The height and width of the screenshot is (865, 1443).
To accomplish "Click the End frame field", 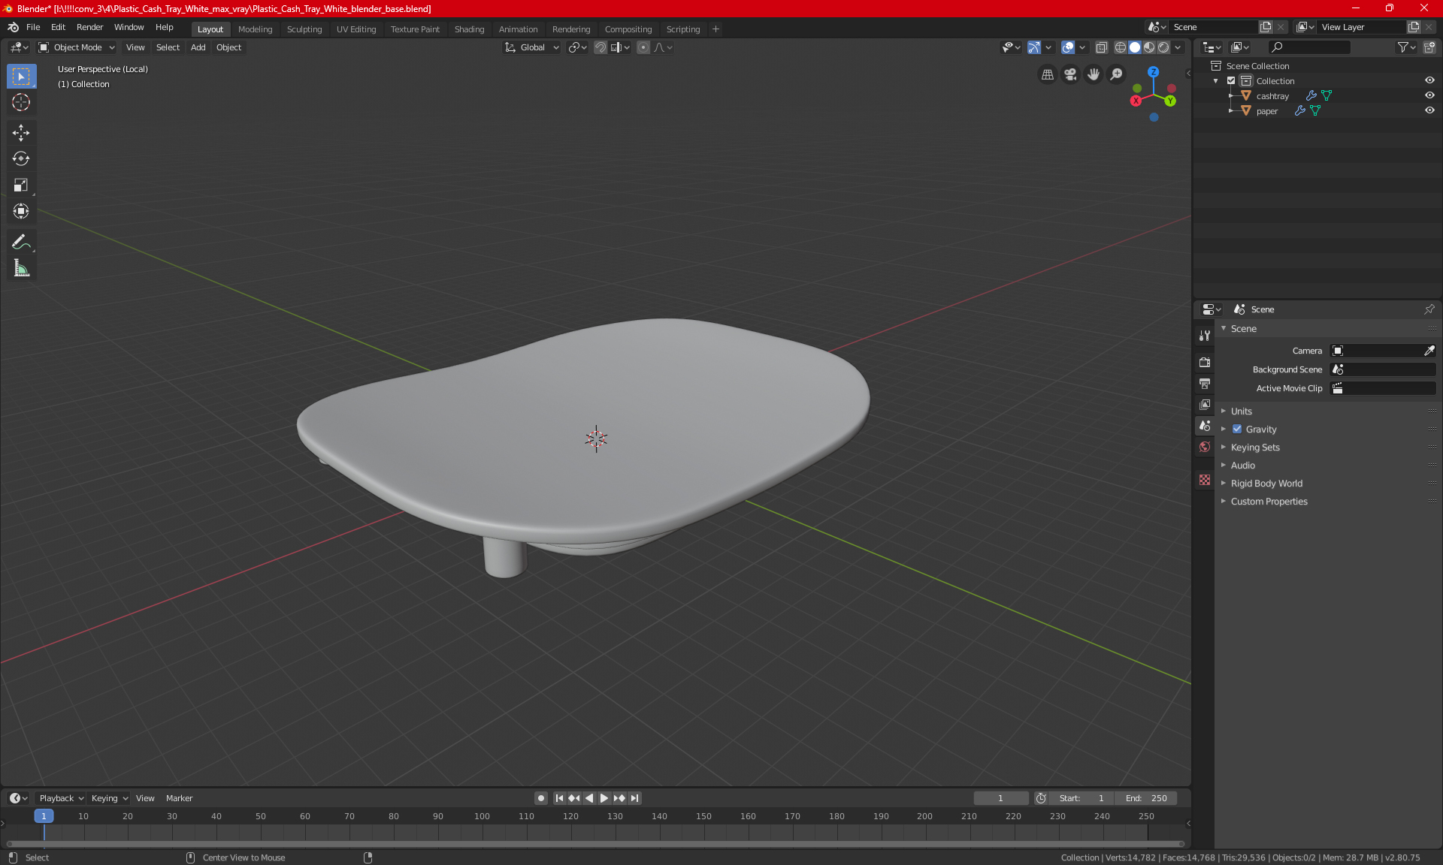I will (x=1146, y=798).
